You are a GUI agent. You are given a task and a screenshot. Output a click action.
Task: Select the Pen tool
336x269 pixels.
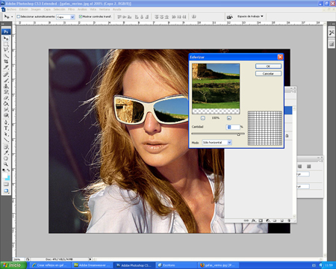coord(6,123)
